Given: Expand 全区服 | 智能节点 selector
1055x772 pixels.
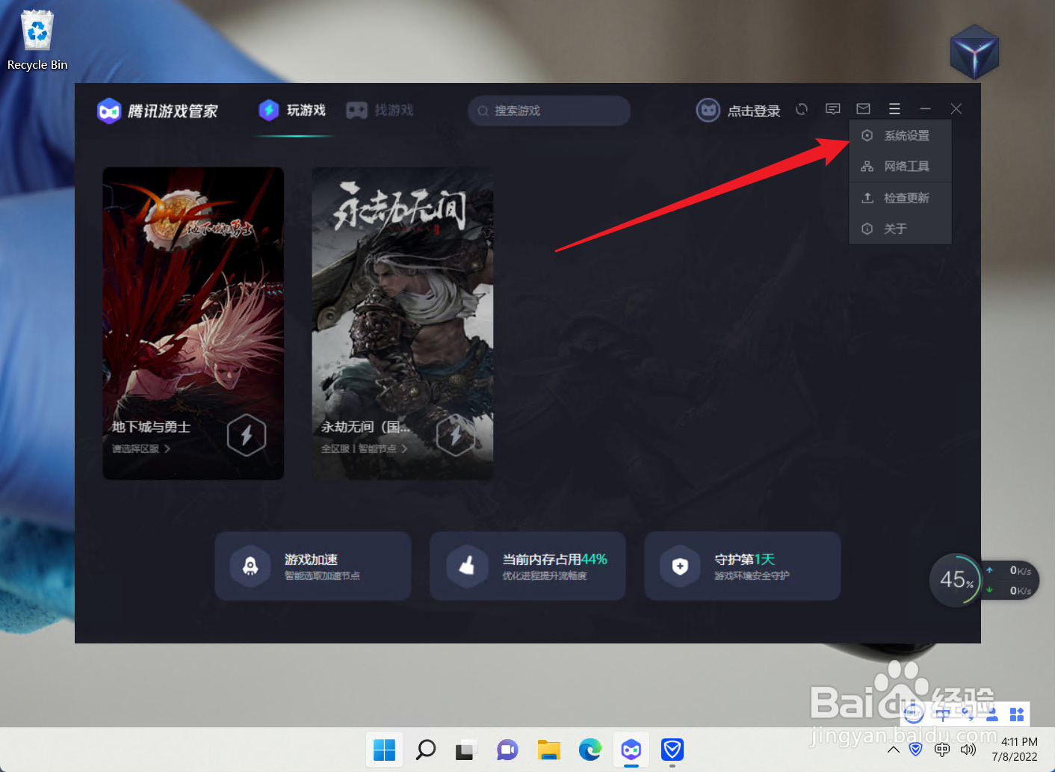Looking at the screenshot, I should [x=365, y=449].
